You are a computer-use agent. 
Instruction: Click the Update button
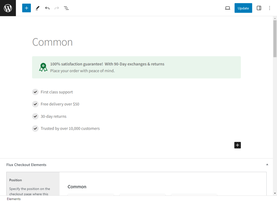pyautogui.click(x=243, y=8)
